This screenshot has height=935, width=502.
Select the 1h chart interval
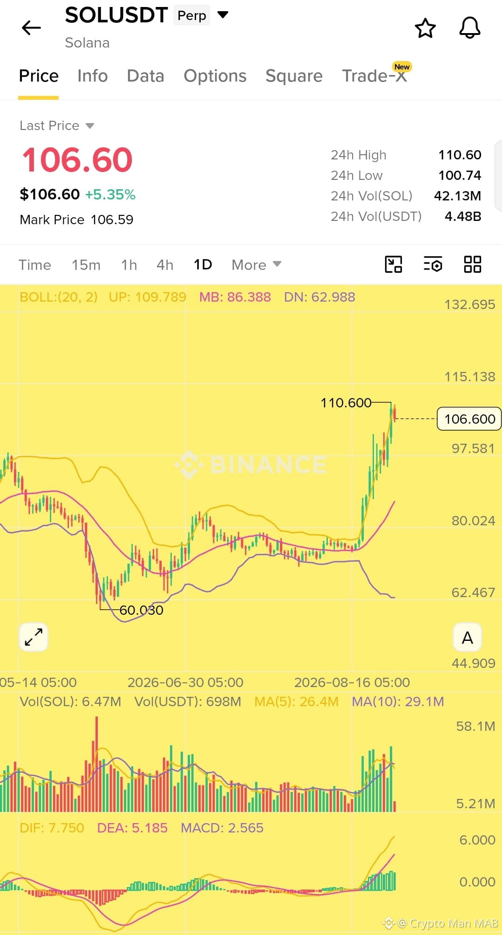[129, 265]
